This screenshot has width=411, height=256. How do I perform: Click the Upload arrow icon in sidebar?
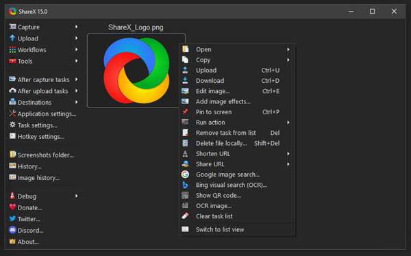12,38
